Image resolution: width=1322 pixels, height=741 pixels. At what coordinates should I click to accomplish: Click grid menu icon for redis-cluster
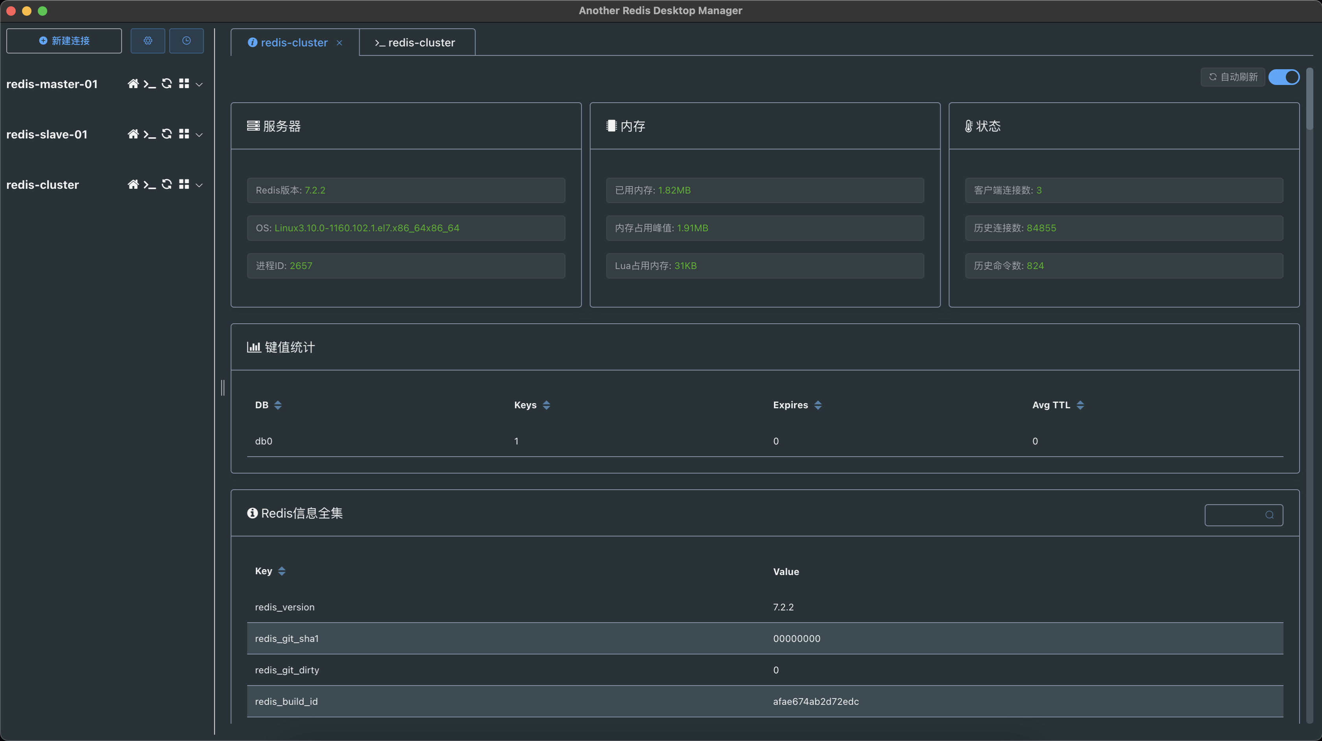pos(184,184)
